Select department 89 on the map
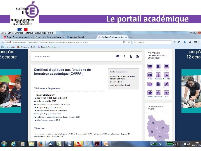Viewport: 201px width, 151px height. click(153, 123)
